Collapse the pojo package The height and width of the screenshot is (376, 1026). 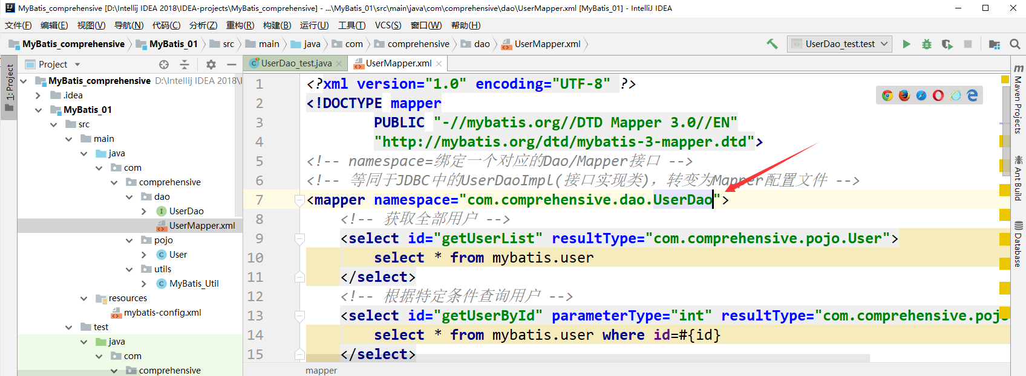pos(129,240)
